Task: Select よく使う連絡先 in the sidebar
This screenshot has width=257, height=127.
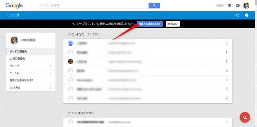Action: (x=31, y=59)
